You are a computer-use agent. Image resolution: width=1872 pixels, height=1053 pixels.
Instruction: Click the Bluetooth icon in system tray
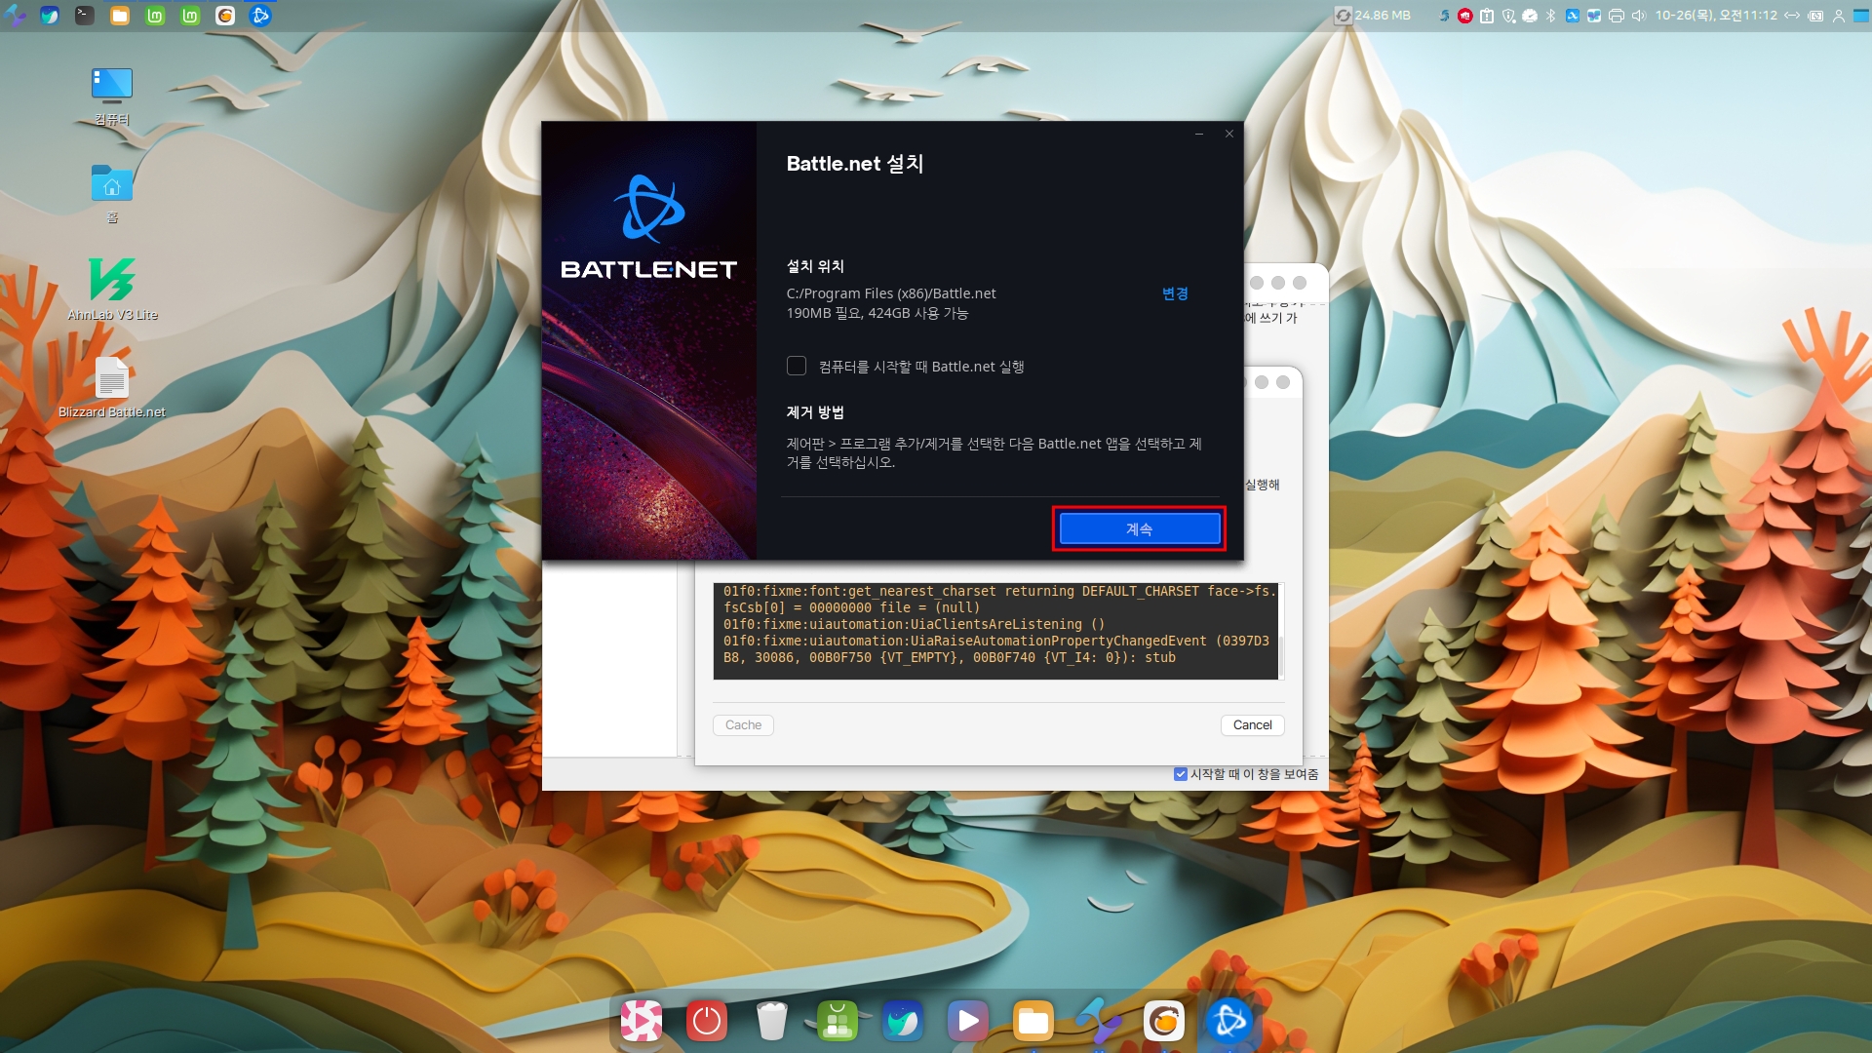(x=1550, y=16)
